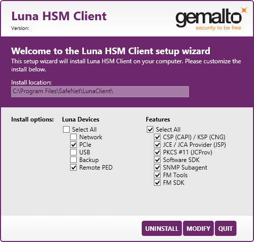Uncheck CSP (CAPI) / KSP (CNG)
The height and width of the screenshot is (242, 254).
click(157, 137)
